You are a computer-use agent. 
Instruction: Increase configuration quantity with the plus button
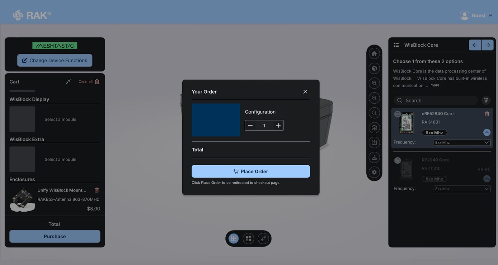pos(278,125)
